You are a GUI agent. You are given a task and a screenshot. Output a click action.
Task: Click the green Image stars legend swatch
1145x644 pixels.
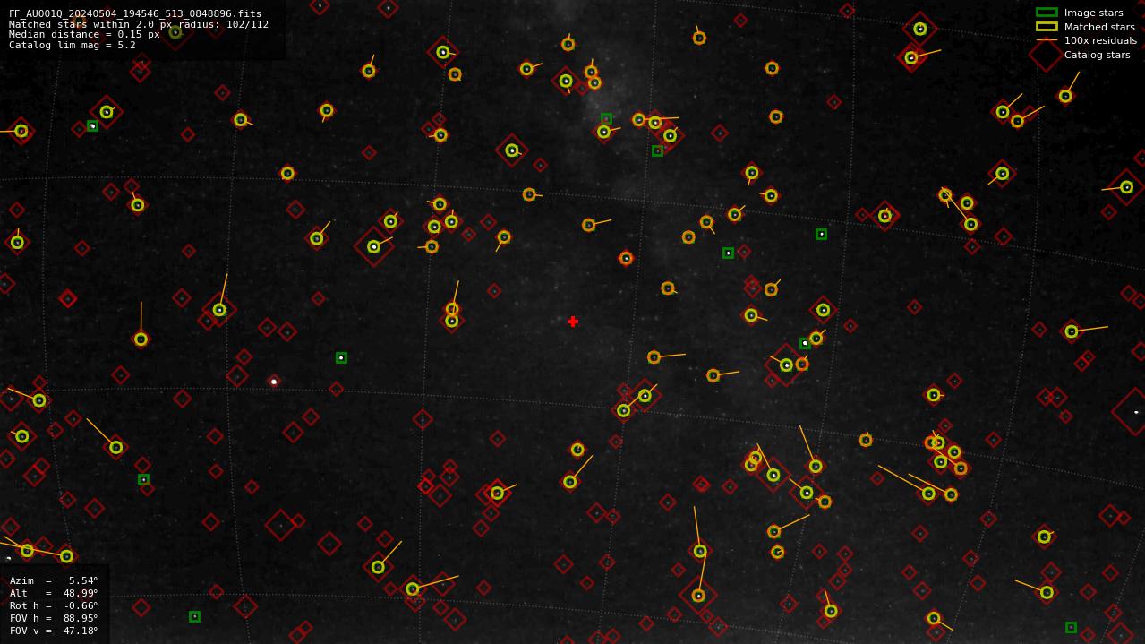coord(1047,13)
